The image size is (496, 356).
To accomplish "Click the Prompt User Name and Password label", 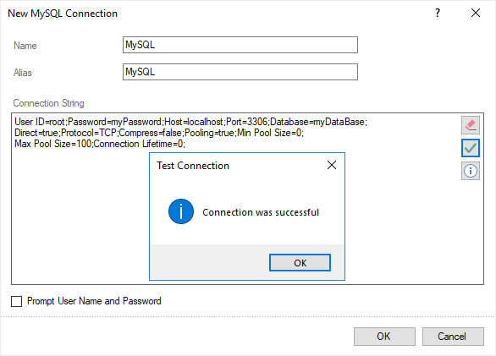I will pyautogui.click(x=94, y=301).
